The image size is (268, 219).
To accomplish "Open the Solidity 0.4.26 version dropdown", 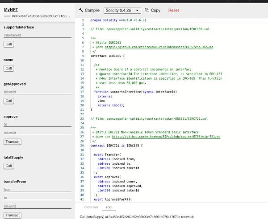I will point(122,10).
